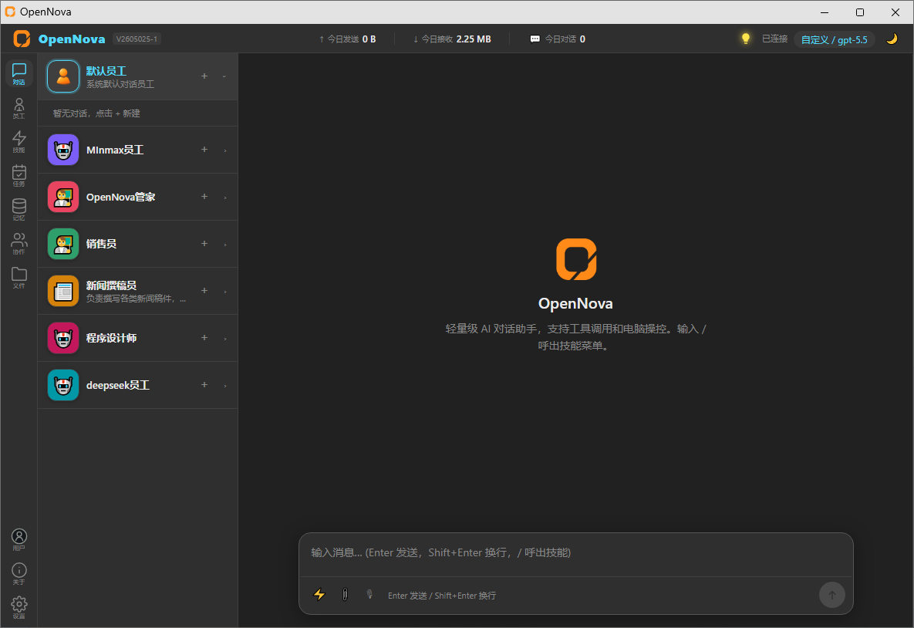The image size is (914, 628).
Task: Maximize the OpenNova window
Action: pyautogui.click(x=860, y=12)
